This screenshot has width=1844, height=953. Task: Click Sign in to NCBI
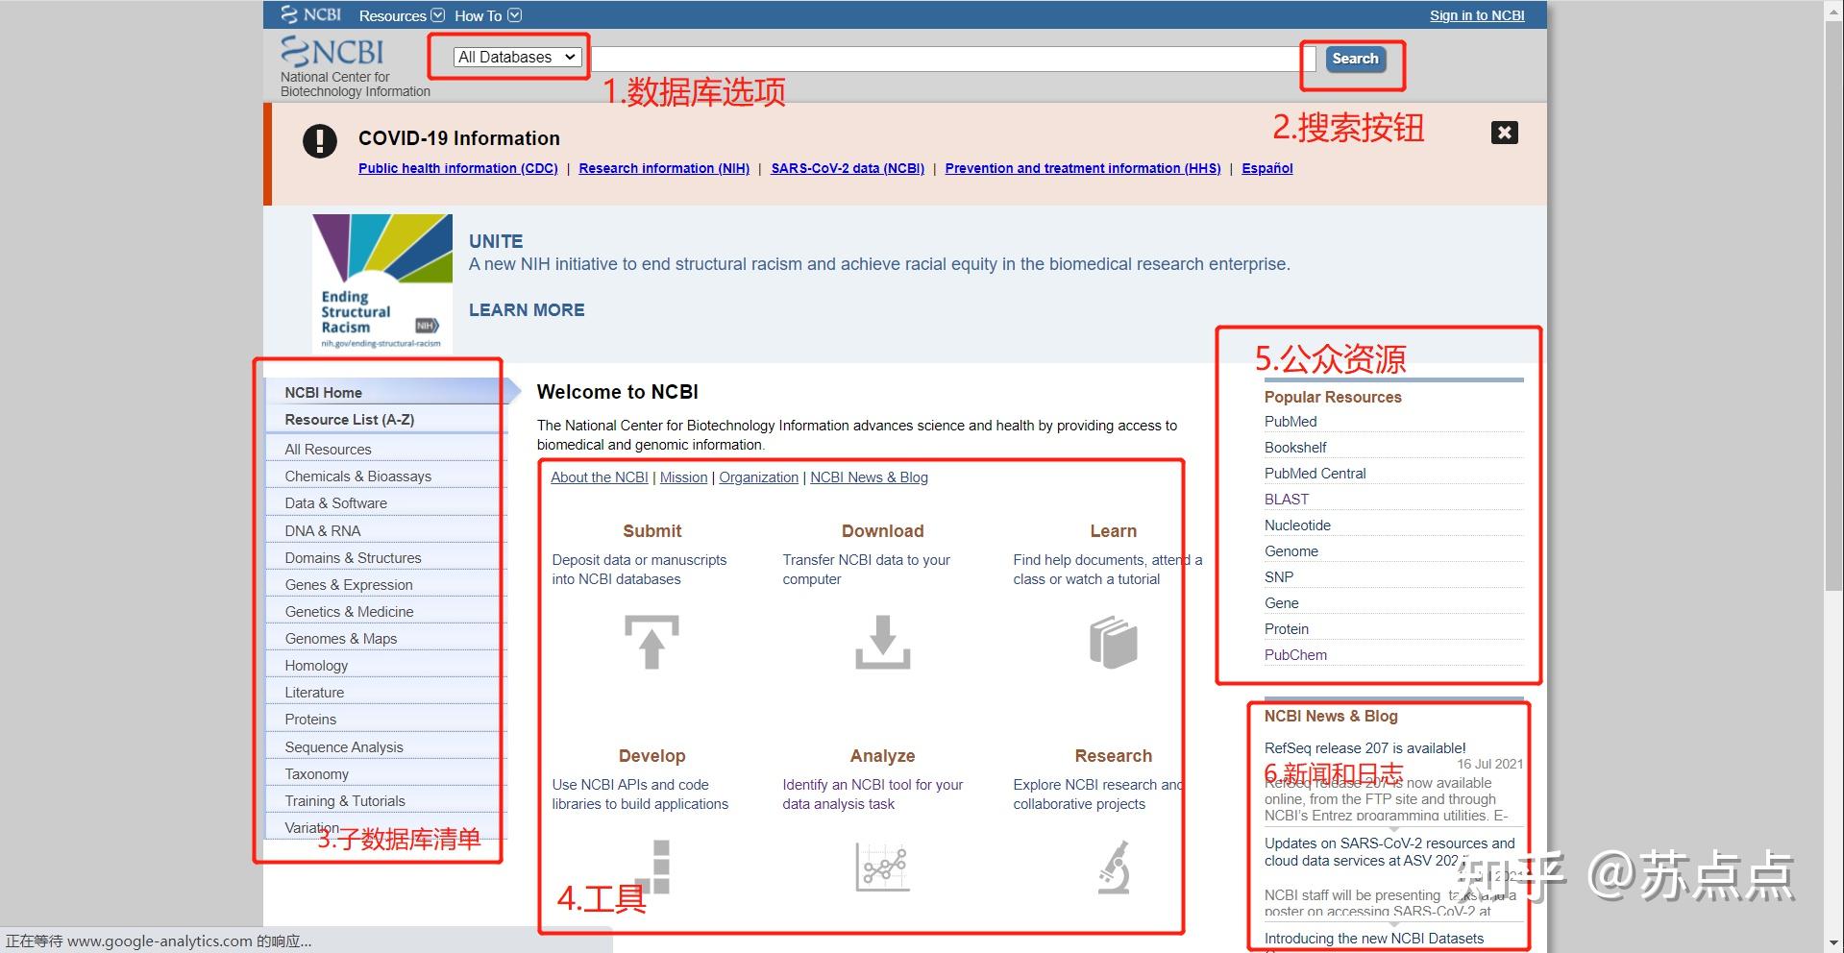click(1477, 15)
